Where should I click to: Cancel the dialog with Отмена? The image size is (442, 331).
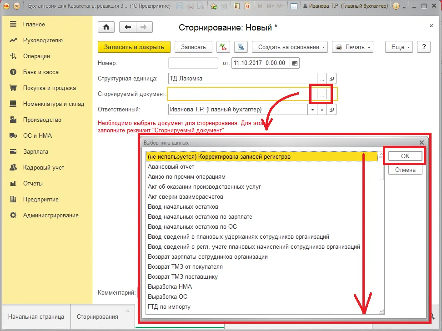pos(405,170)
